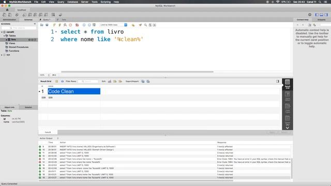Execute the query with the lightning bolt icon
The height and width of the screenshot is (186, 331).
coord(54,25)
